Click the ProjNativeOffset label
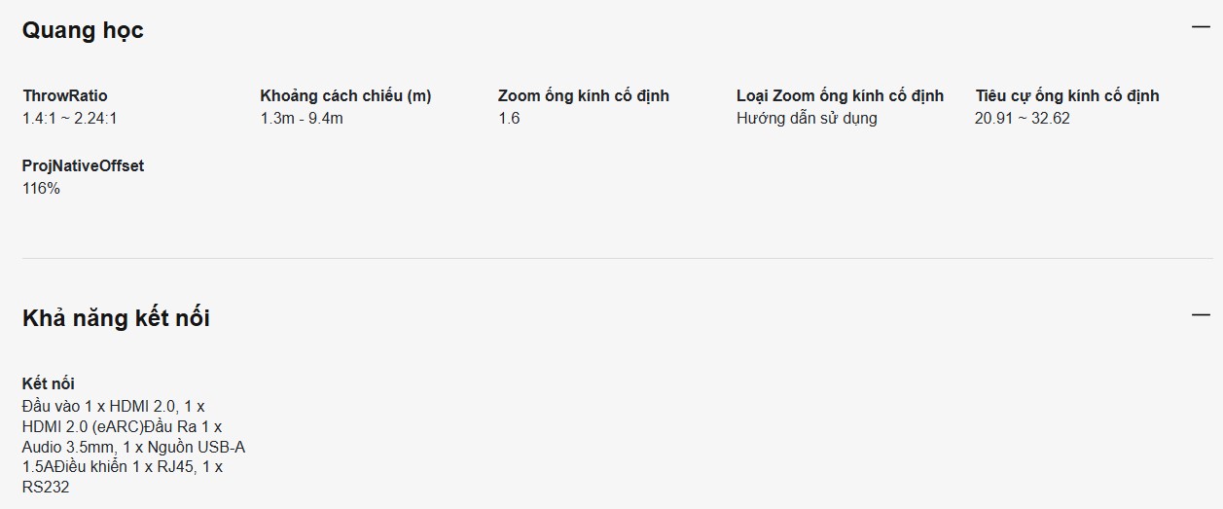This screenshot has width=1223, height=509. [83, 165]
